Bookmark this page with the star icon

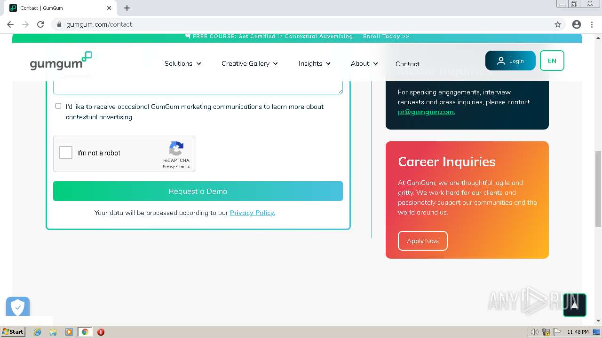[558, 24]
